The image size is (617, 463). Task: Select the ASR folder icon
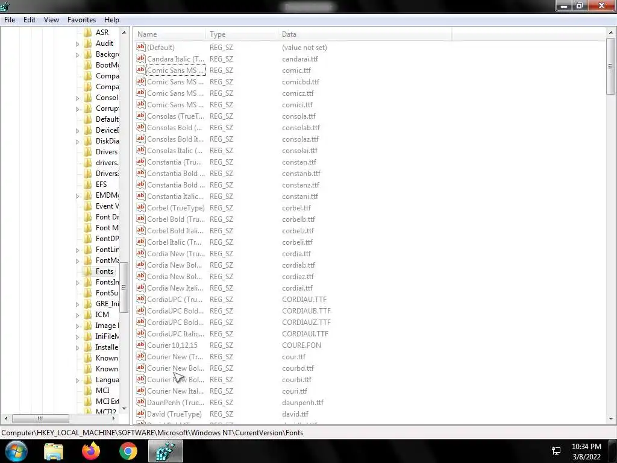[88, 33]
